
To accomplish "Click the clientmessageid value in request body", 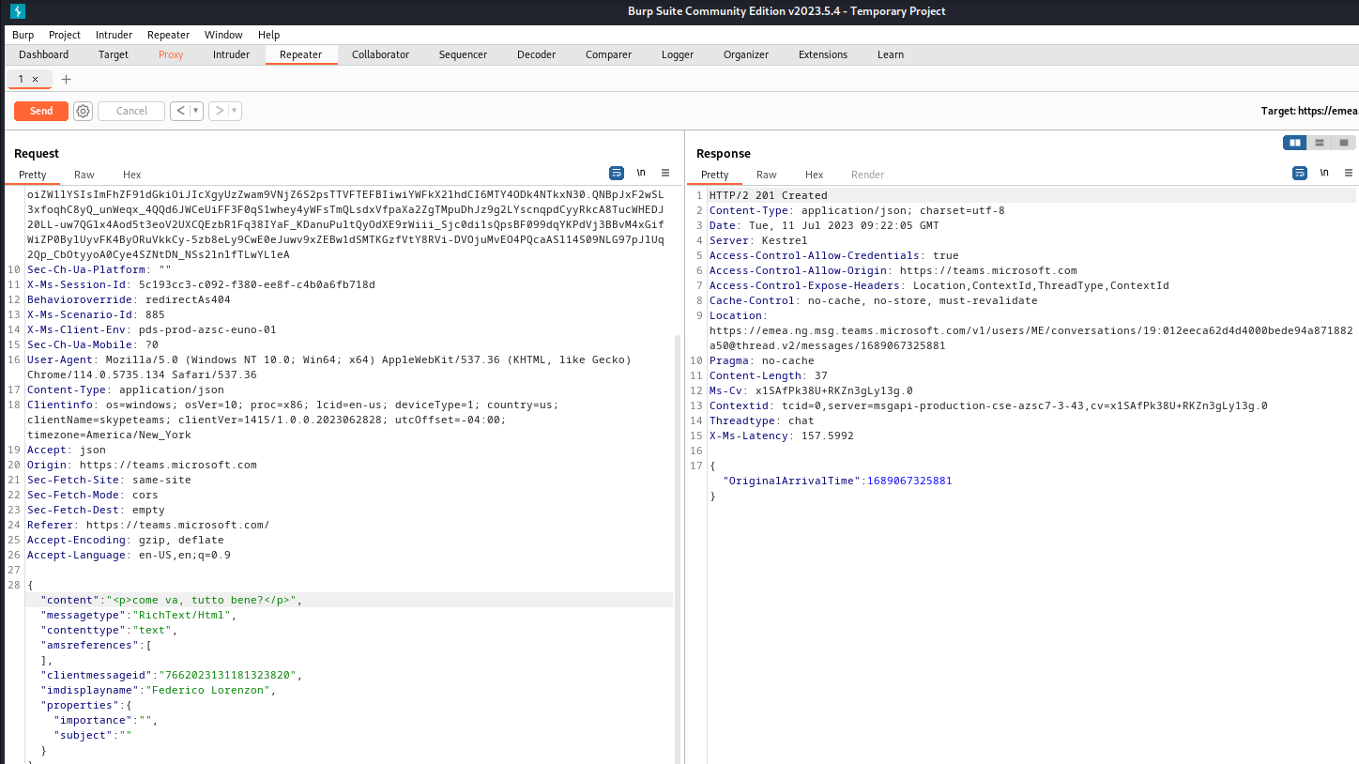I will coord(228,675).
